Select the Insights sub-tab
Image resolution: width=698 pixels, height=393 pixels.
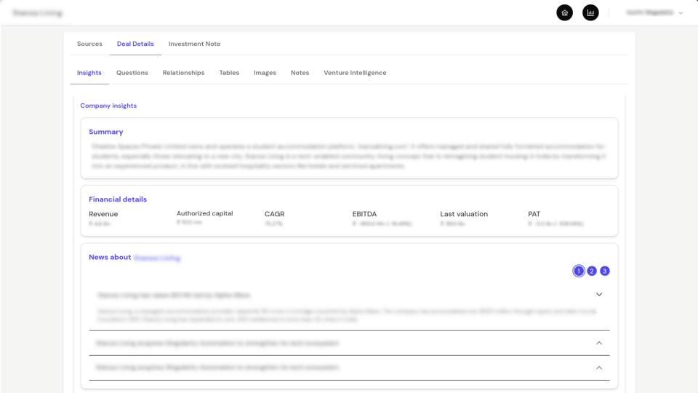click(89, 73)
